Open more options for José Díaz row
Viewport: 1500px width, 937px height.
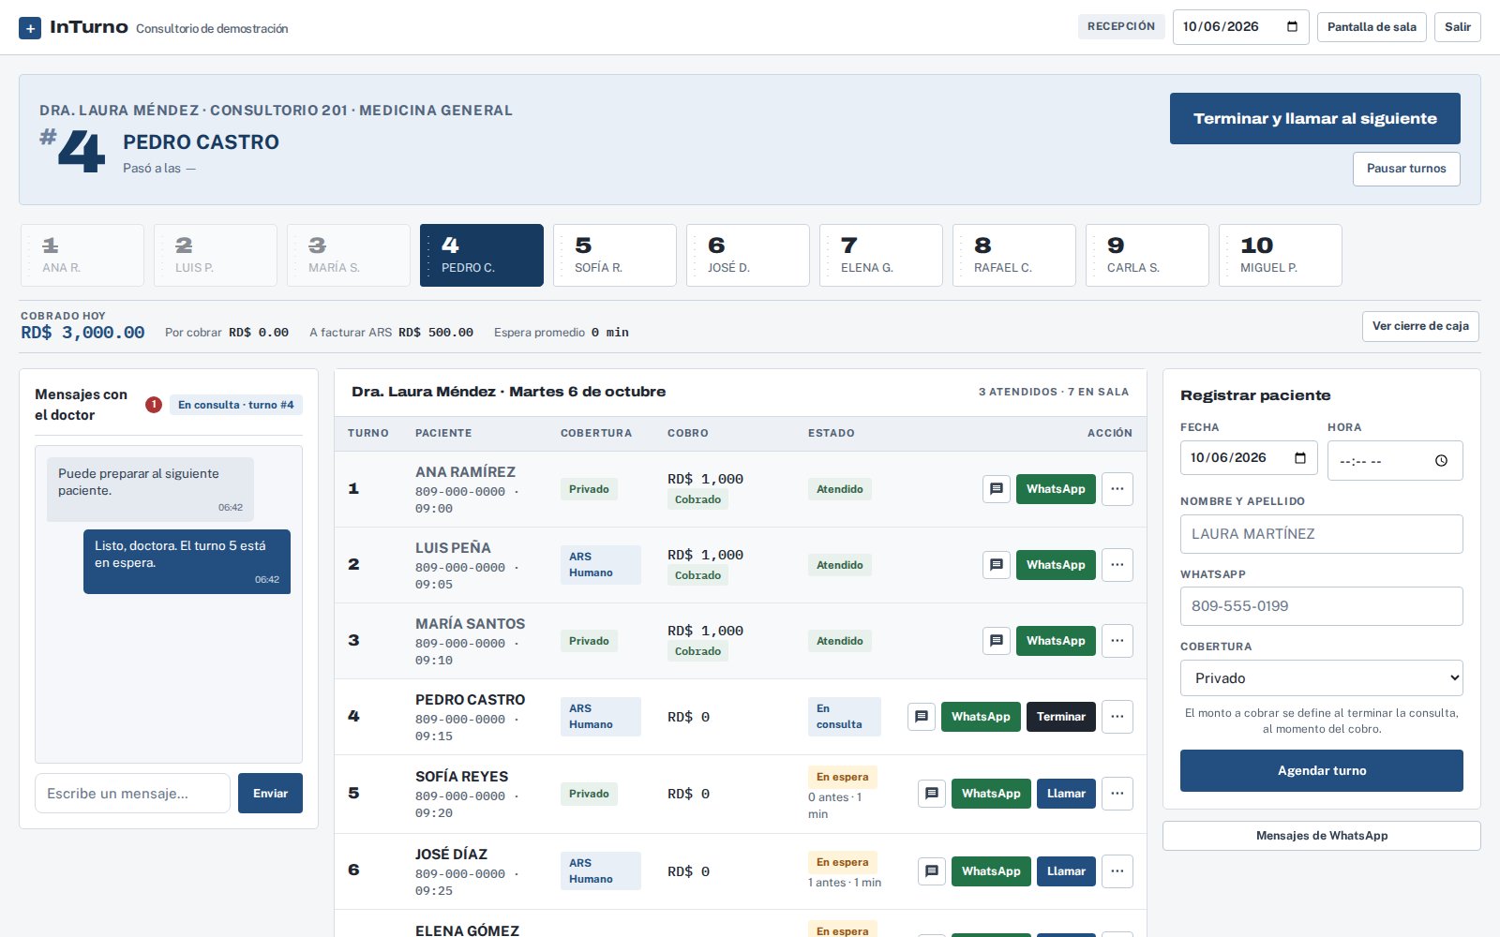point(1117,870)
